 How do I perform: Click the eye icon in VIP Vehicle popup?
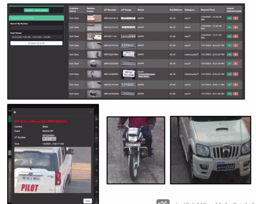15,112
